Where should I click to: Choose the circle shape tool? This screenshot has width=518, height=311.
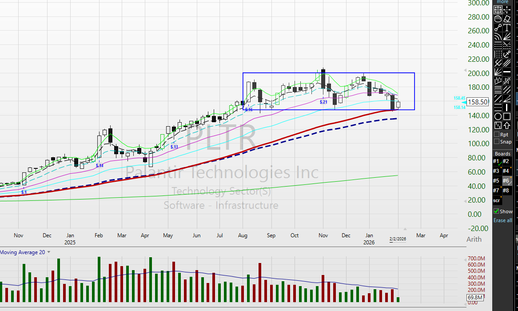pos(498,116)
